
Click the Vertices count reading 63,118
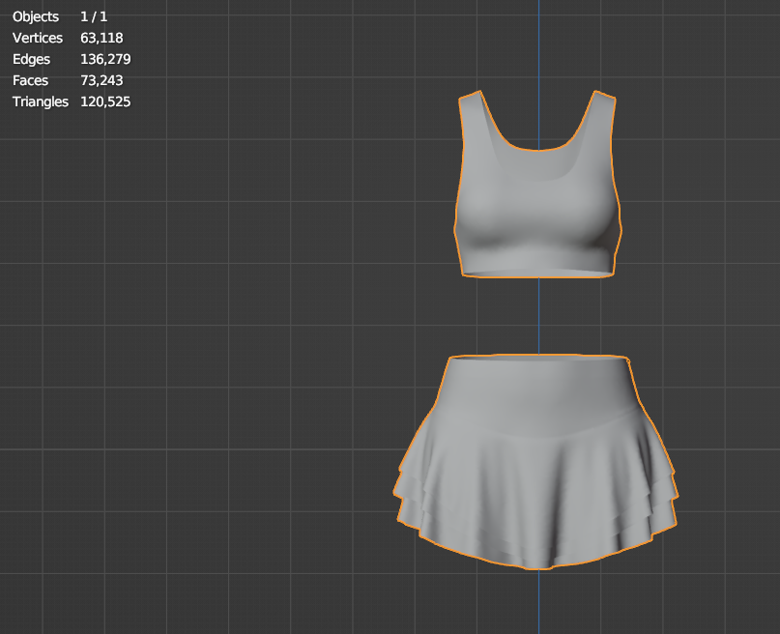coord(101,38)
